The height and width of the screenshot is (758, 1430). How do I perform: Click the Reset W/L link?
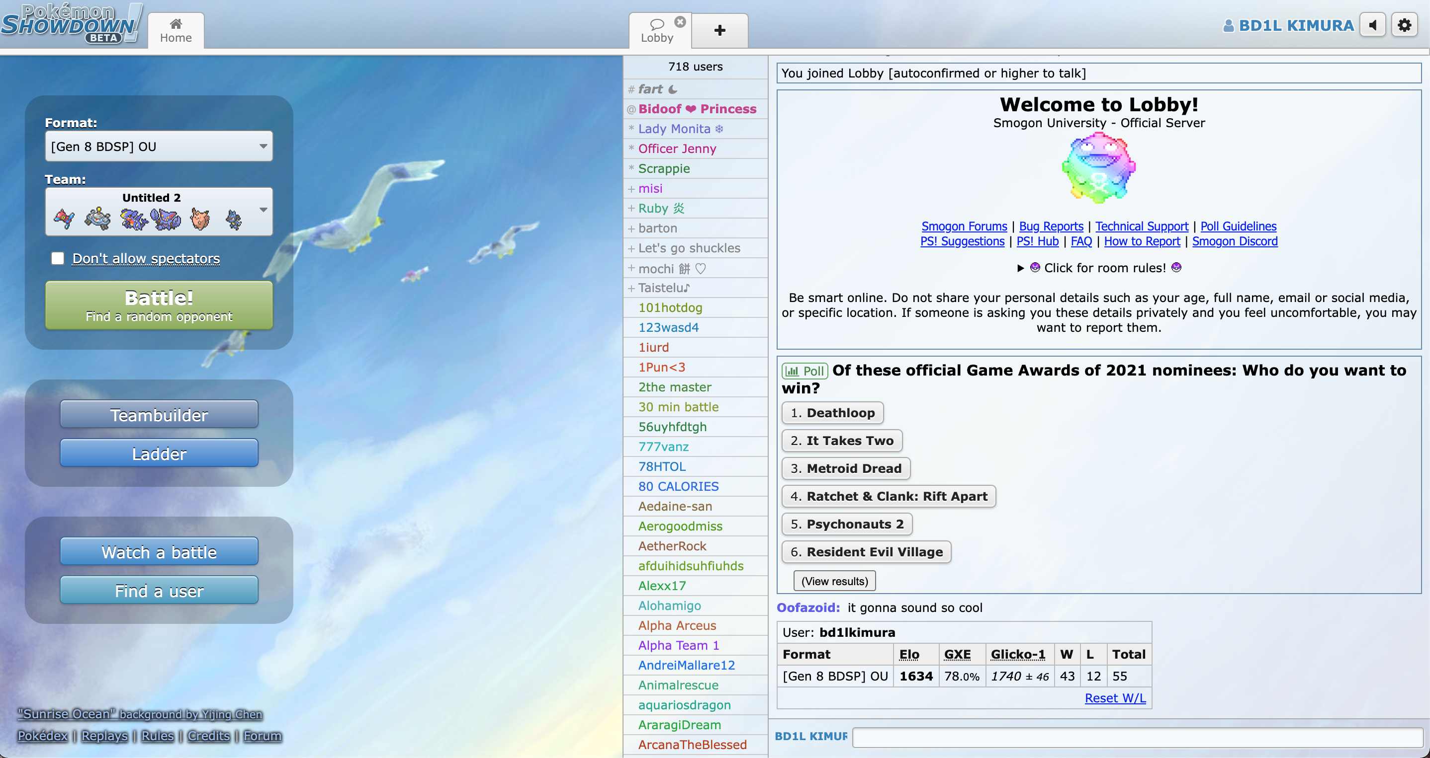[x=1115, y=698]
